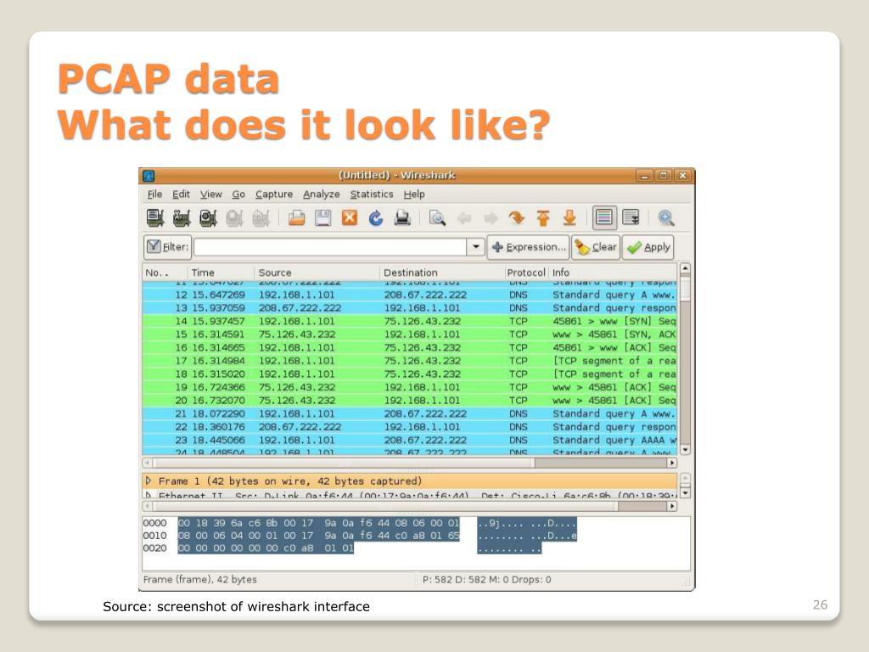The image size is (869, 652).
Task: Select packet 16 at time 16.314665
Action: pyautogui.click(x=410, y=347)
